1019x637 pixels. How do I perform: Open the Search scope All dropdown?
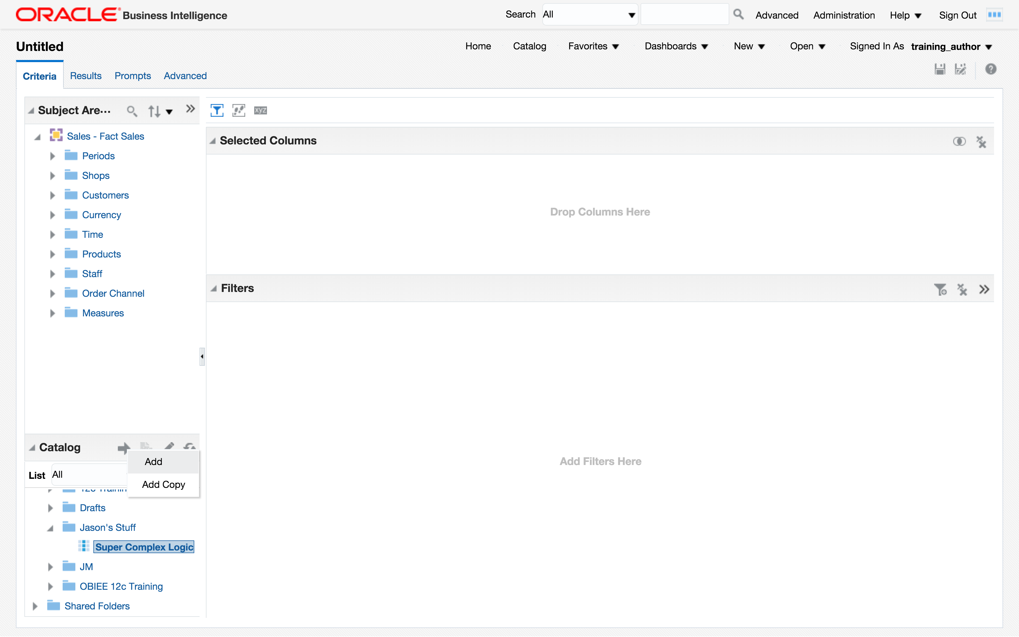pos(589,15)
